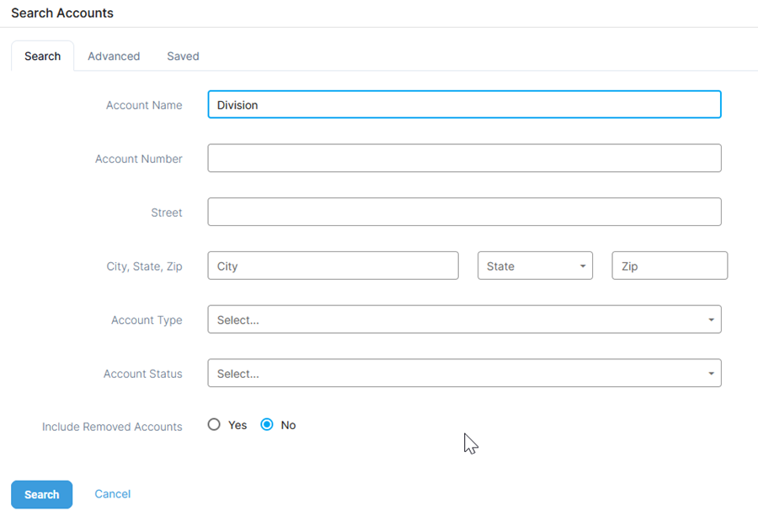Select Yes for Include Removed Accounts
This screenshot has width=758, height=527.
coord(214,425)
